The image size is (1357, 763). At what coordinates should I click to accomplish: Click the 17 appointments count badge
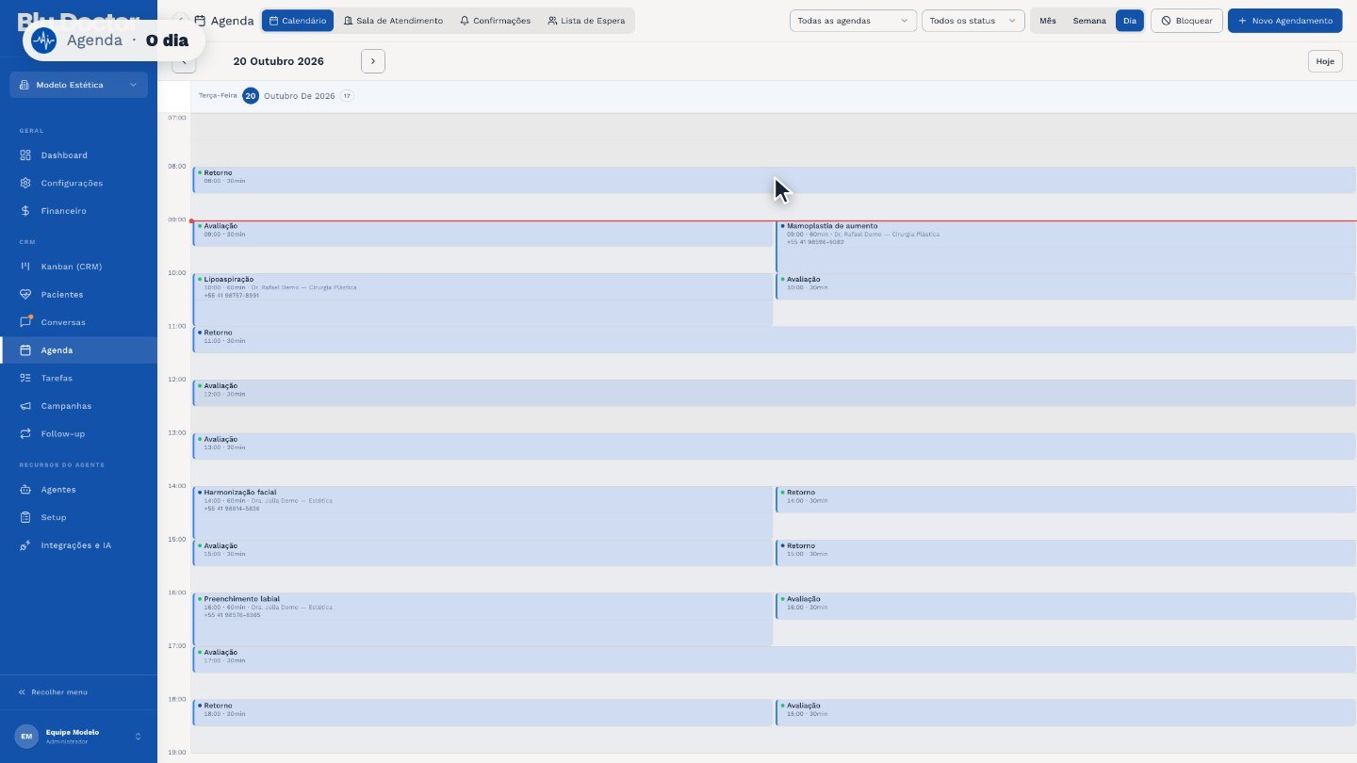[x=347, y=96]
